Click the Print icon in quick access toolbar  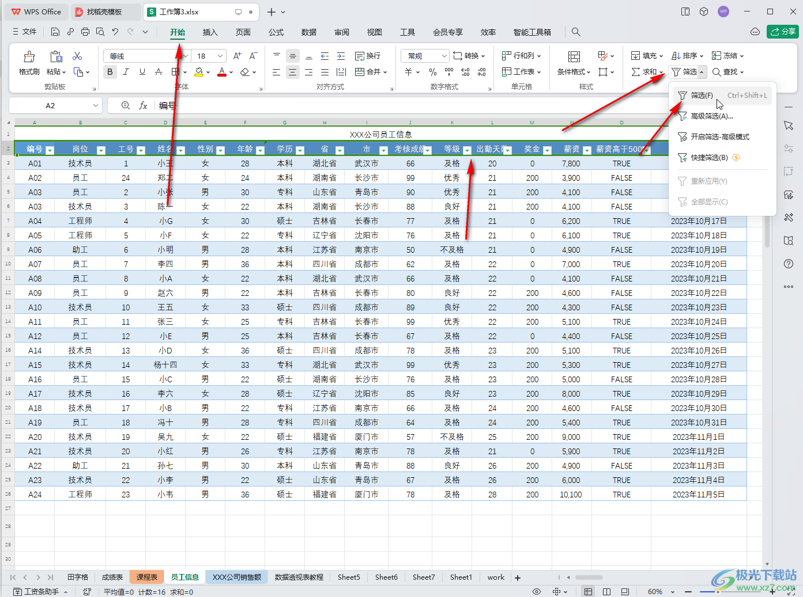[x=85, y=32]
